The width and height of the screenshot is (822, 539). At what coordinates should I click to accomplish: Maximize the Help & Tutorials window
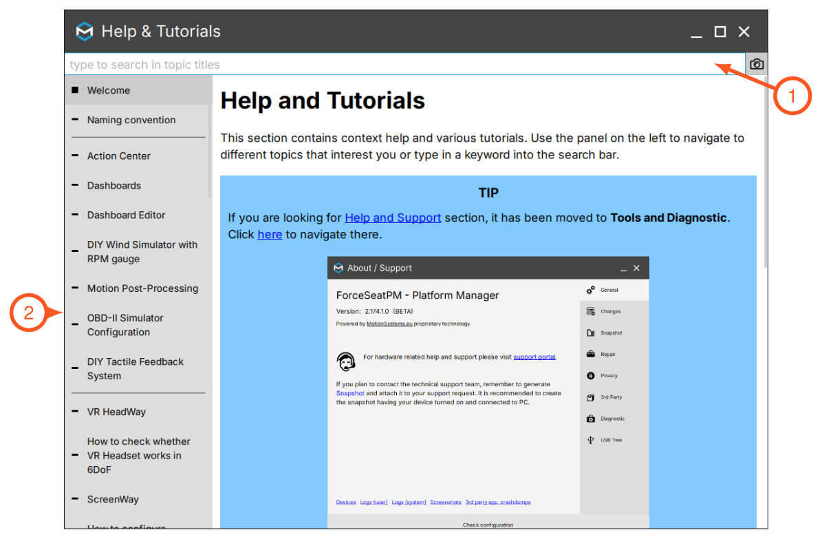tap(720, 32)
